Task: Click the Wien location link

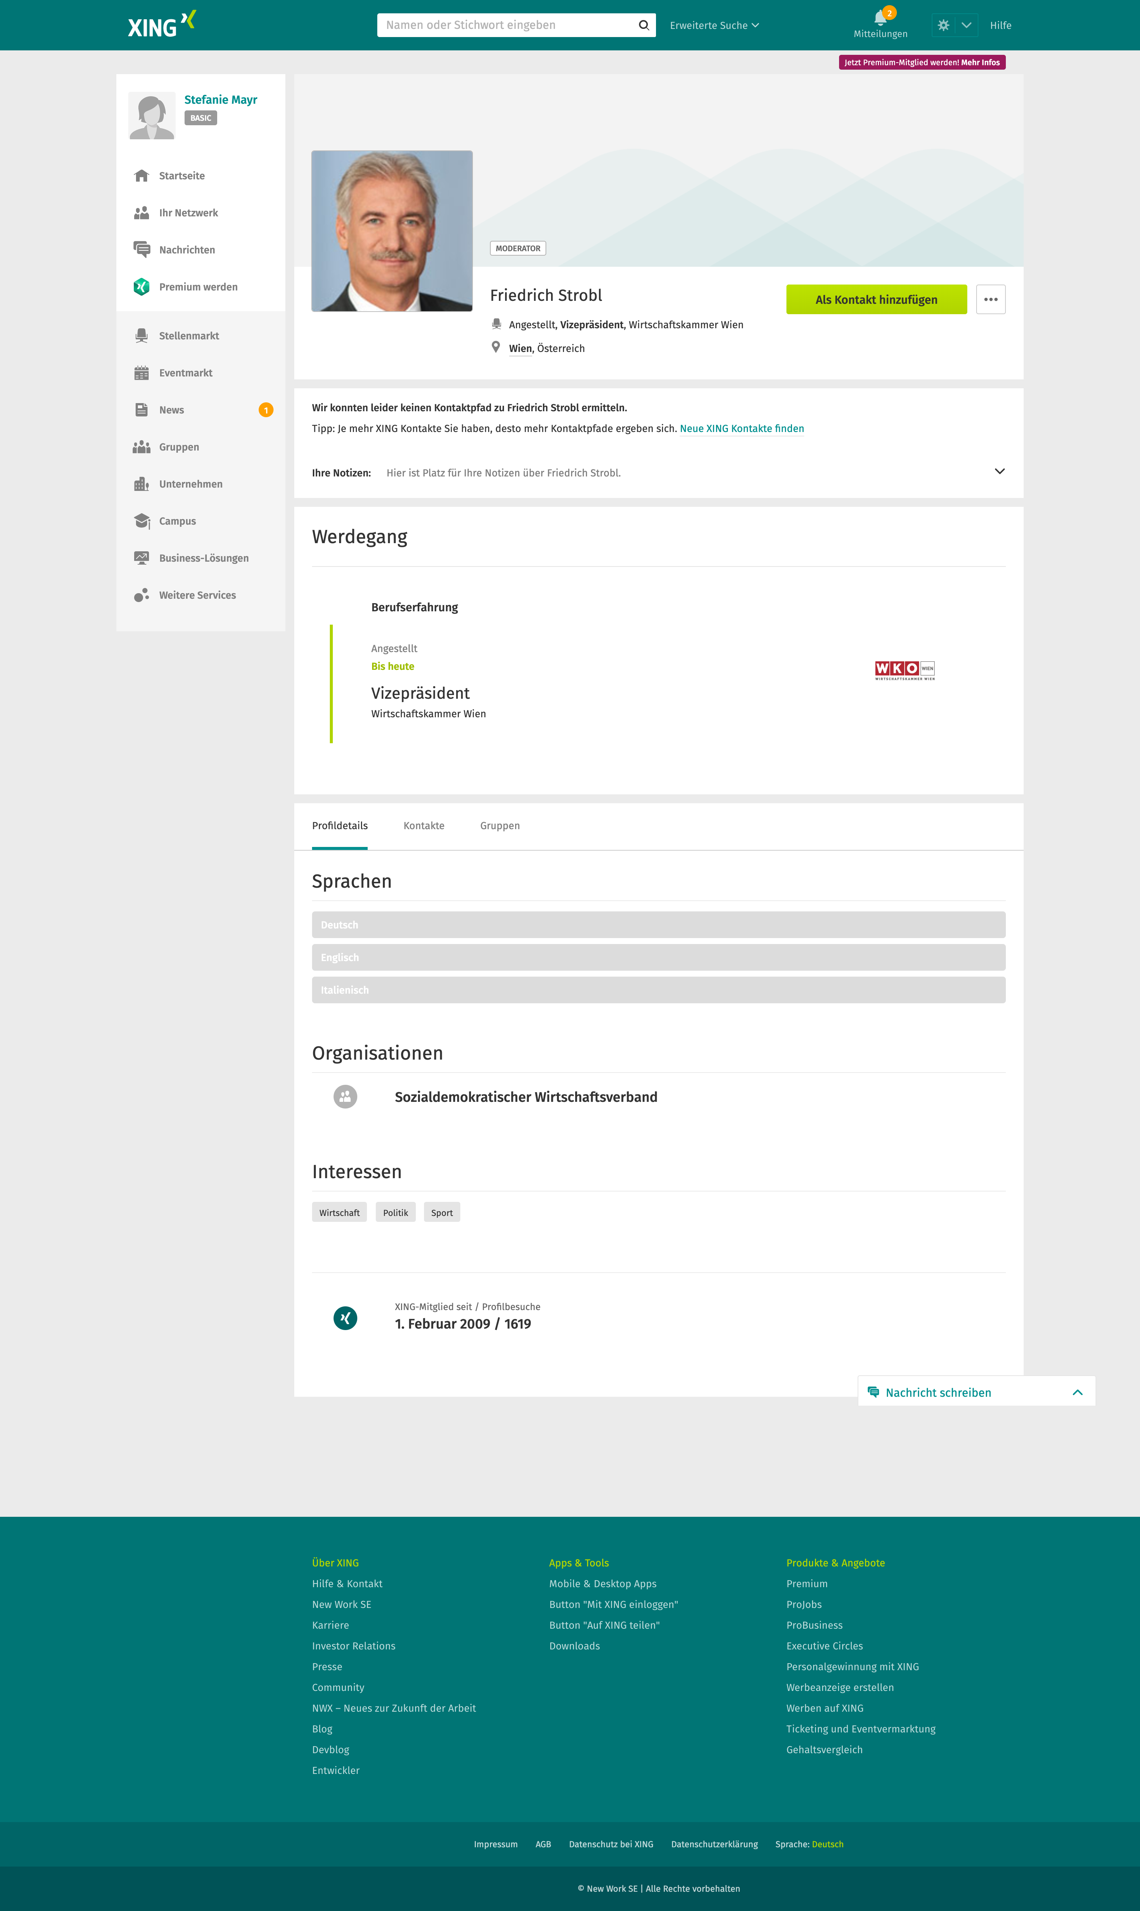Action: (x=520, y=349)
